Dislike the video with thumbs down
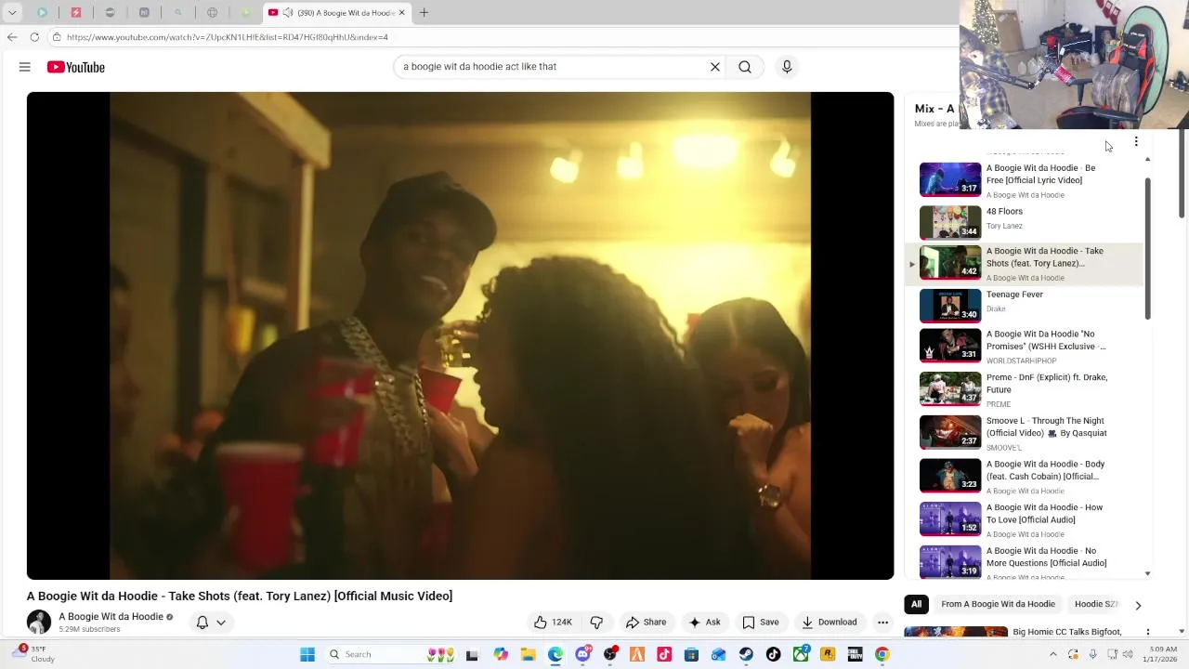The image size is (1189, 669). pos(596,623)
